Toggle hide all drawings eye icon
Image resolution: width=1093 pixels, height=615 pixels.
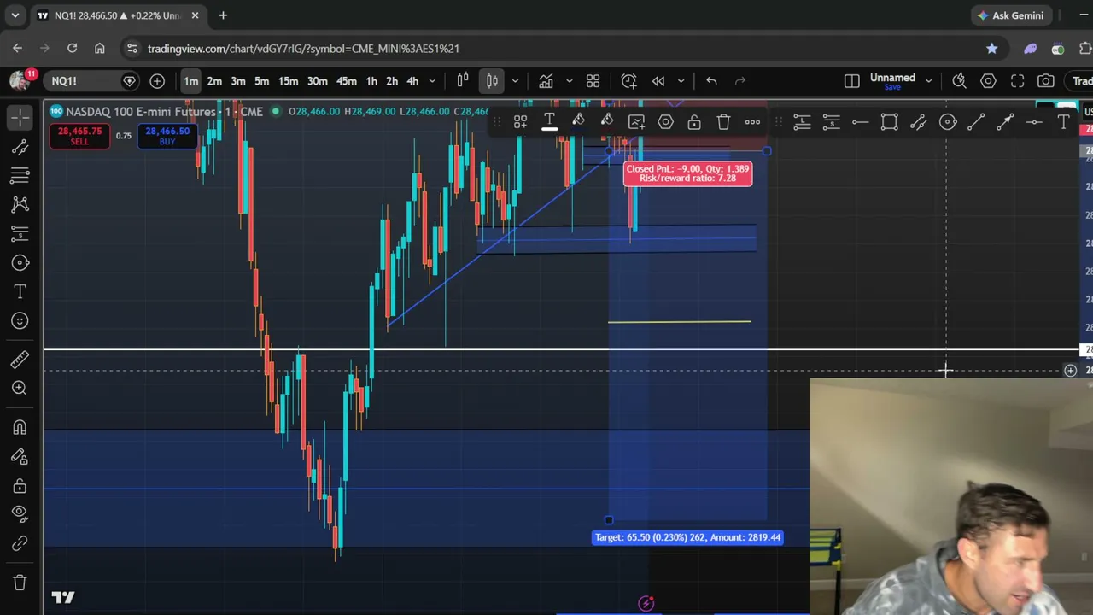point(20,515)
